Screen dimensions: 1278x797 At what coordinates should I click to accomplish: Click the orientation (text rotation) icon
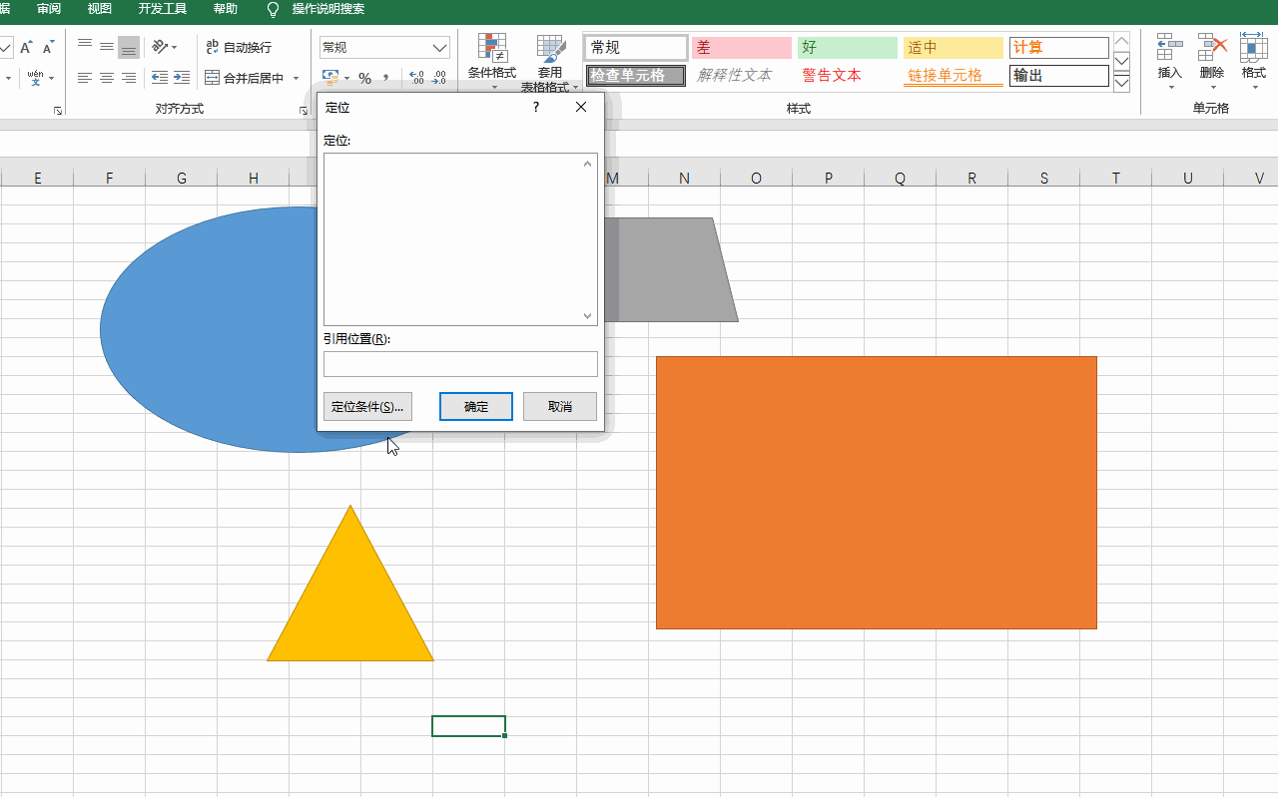coord(161,47)
